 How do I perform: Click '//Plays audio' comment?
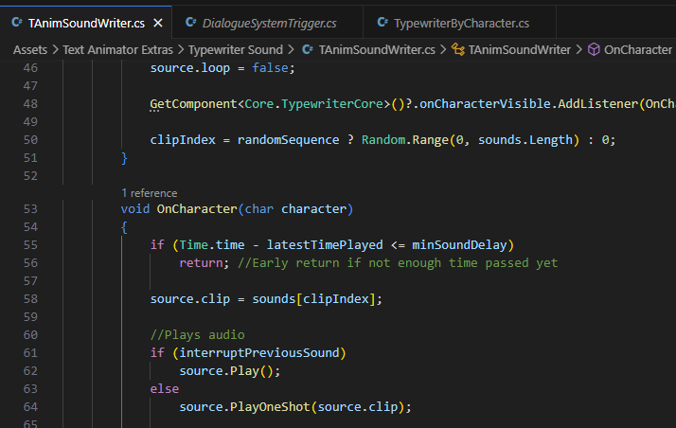[198, 335]
